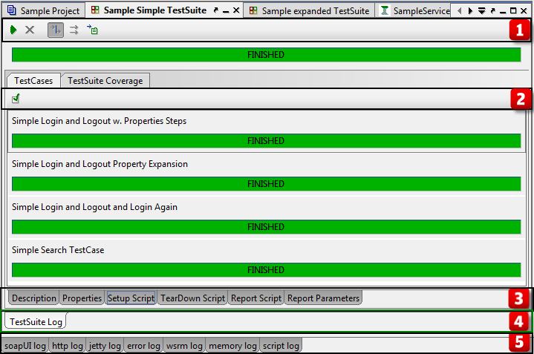Select Simple Login and Logout Property Expansion

pos(100,164)
